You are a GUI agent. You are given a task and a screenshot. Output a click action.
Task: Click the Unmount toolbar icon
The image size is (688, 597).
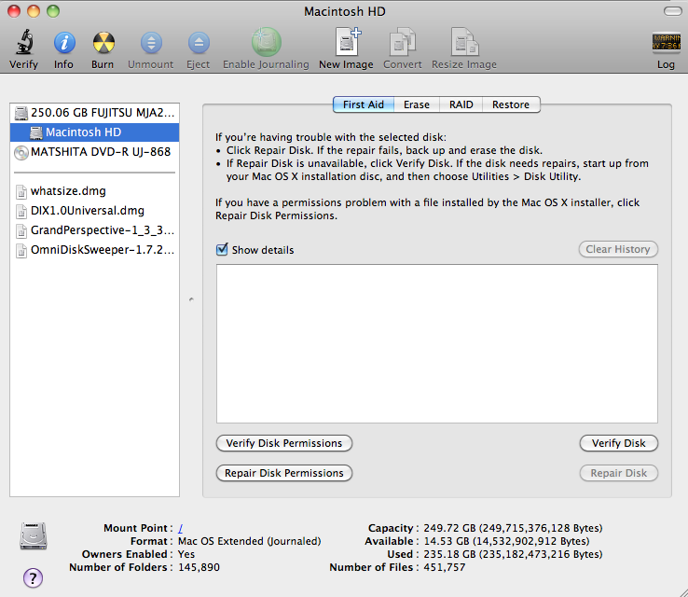[x=151, y=43]
